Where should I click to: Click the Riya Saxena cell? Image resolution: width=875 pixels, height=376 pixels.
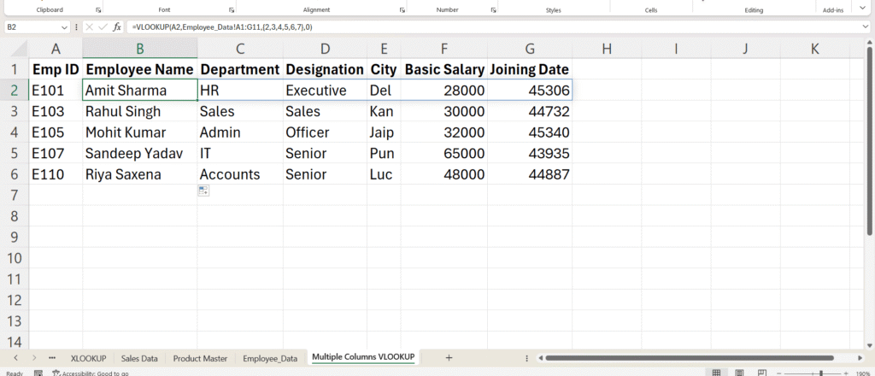pos(140,174)
